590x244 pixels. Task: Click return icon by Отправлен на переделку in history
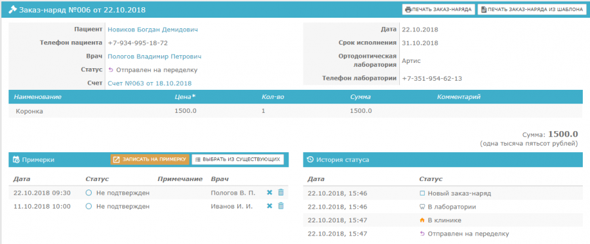tap(422, 234)
